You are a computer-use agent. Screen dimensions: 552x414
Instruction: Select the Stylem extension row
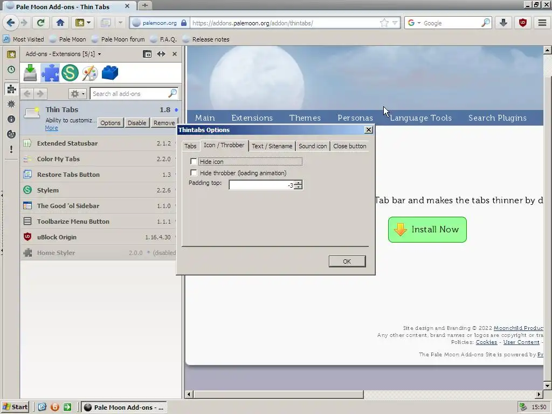click(x=99, y=190)
